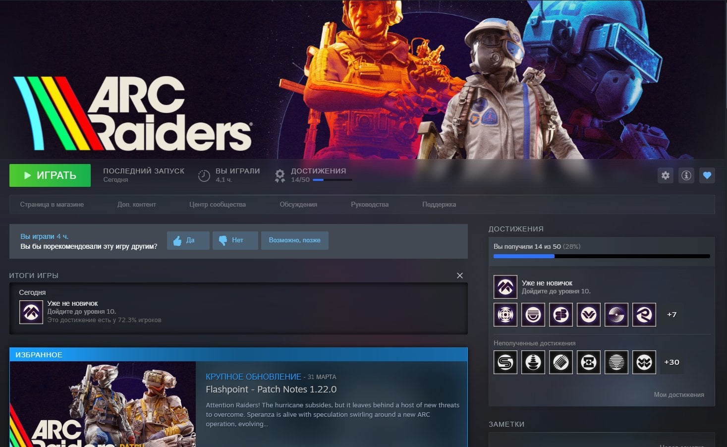
Task: Click КРУПНОЕ ОБНОВЛЕНИЕ label
Action: [x=253, y=377]
